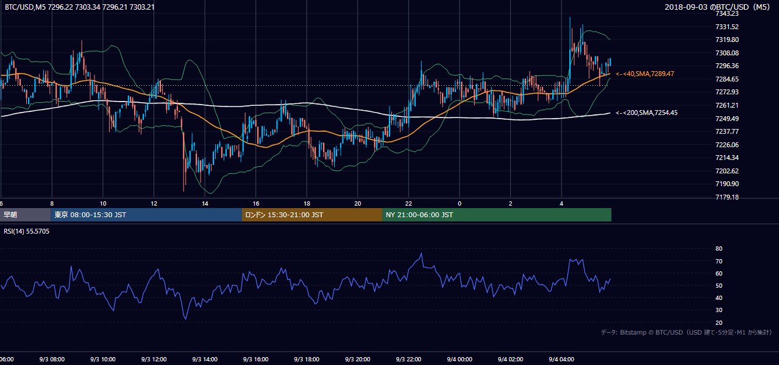Click the 7249.49 price axis value
Image resolution: width=779 pixels, height=365 pixels.
click(727, 118)
